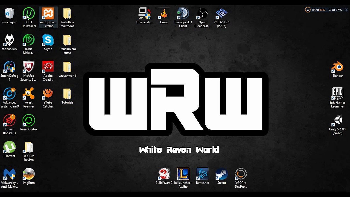Click the RAM: 83% readout
350x197 pixels.
point(319,10)
